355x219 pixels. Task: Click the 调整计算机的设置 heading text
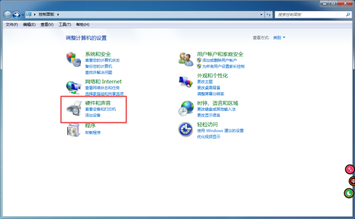pyautogui.click(x=86, y=38)
